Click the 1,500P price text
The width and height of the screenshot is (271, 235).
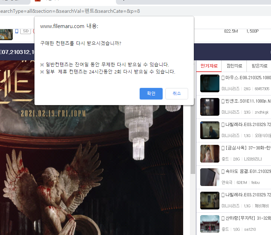pyautogui.click(x=253, y=31)
